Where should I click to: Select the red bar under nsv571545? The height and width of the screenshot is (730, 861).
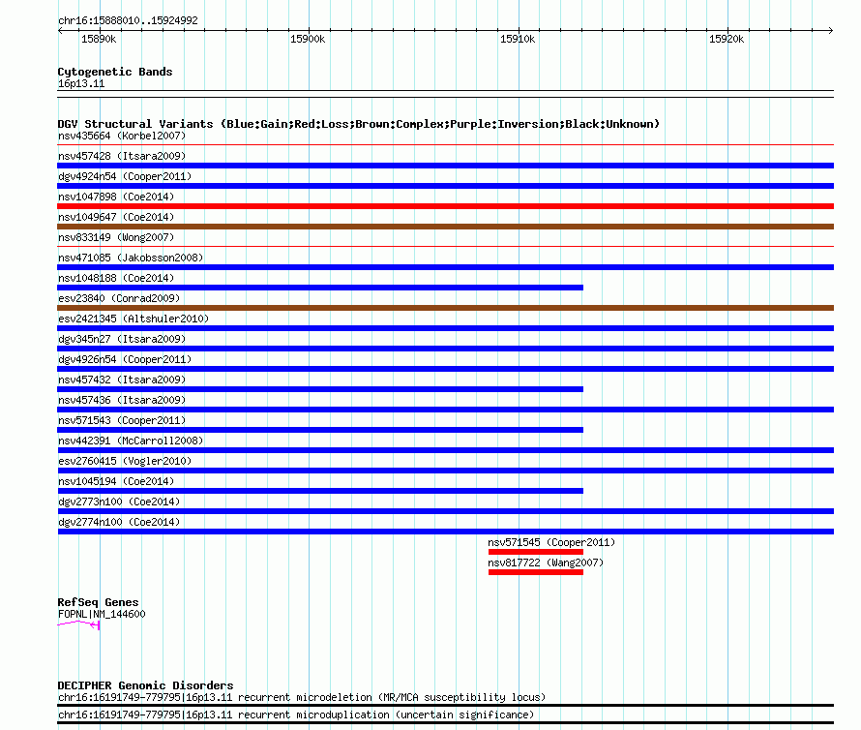coord(535,552)
